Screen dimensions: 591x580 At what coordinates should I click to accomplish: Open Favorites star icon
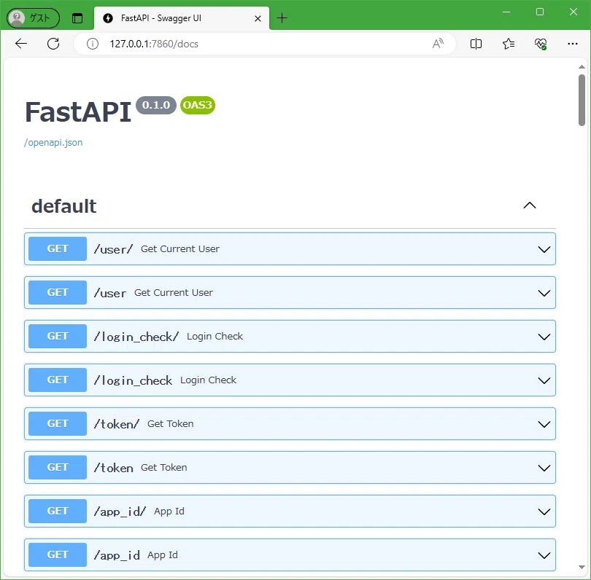pyautogui.click(x=509, y=44)
